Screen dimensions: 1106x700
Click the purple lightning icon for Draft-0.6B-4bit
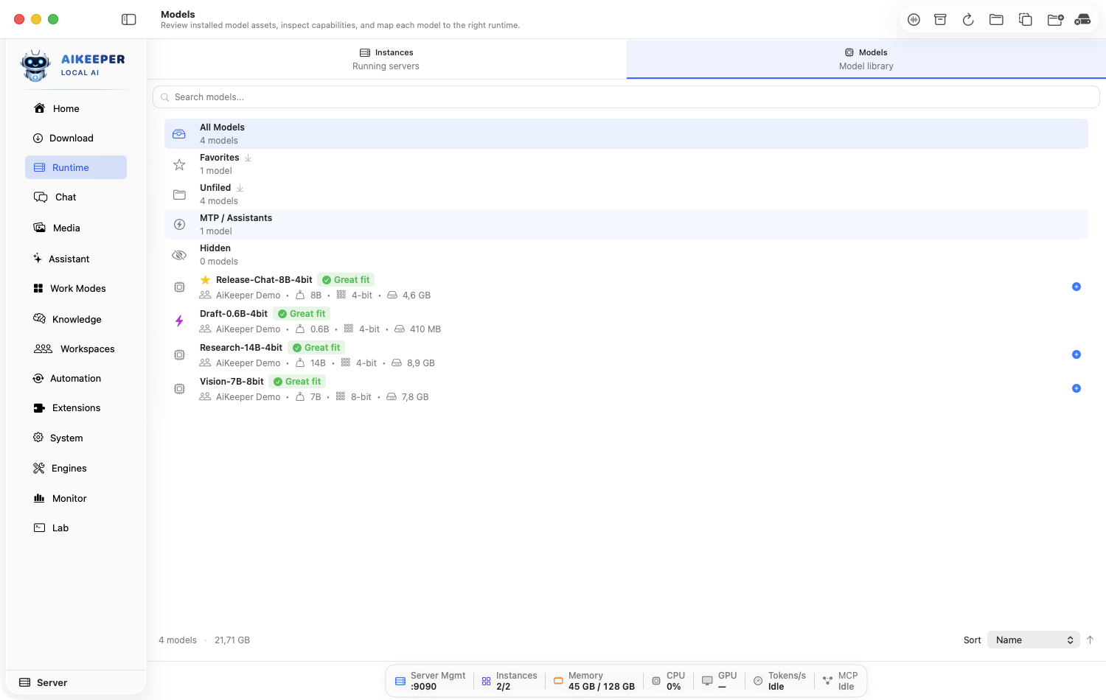(x=179, y=321)
